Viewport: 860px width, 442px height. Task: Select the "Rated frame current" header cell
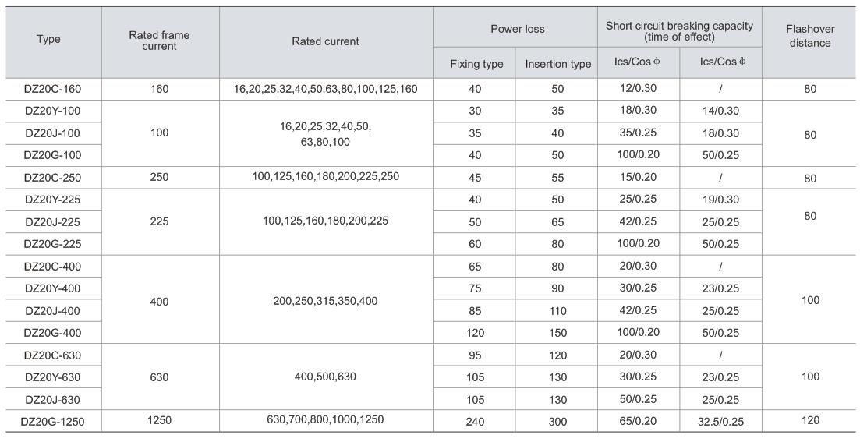click(159, 41)
